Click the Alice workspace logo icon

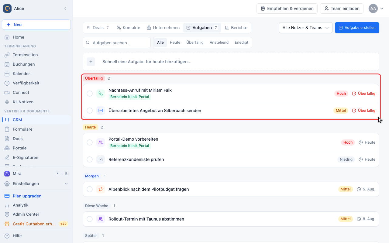(x=7, y=9)
